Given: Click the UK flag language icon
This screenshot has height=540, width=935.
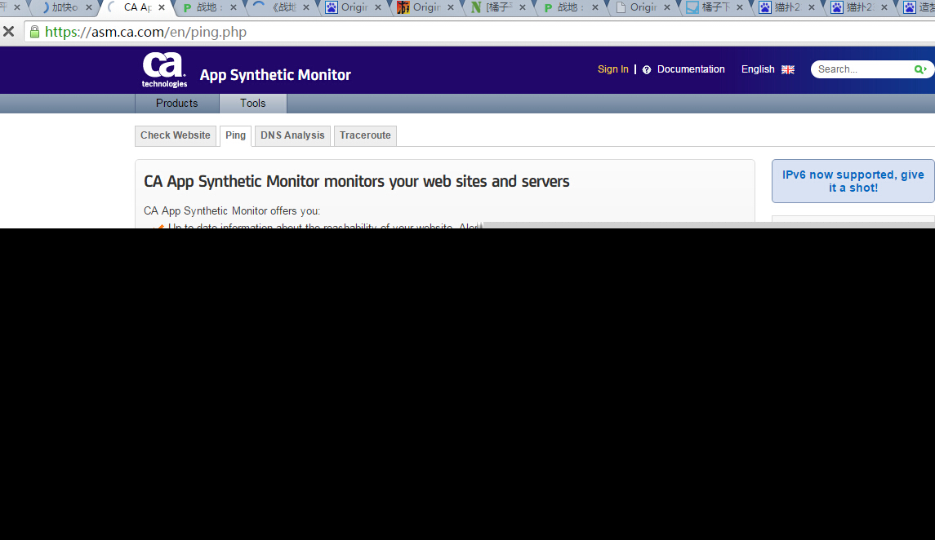Looking at the screenshot, I should [x=788, y=69].
